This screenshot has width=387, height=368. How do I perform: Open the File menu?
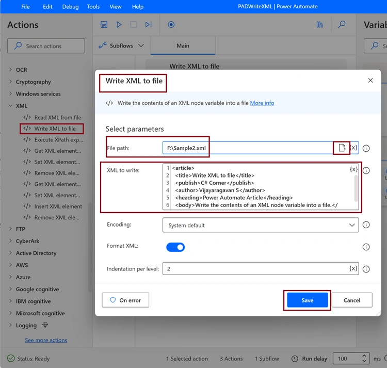coord(25,7)
